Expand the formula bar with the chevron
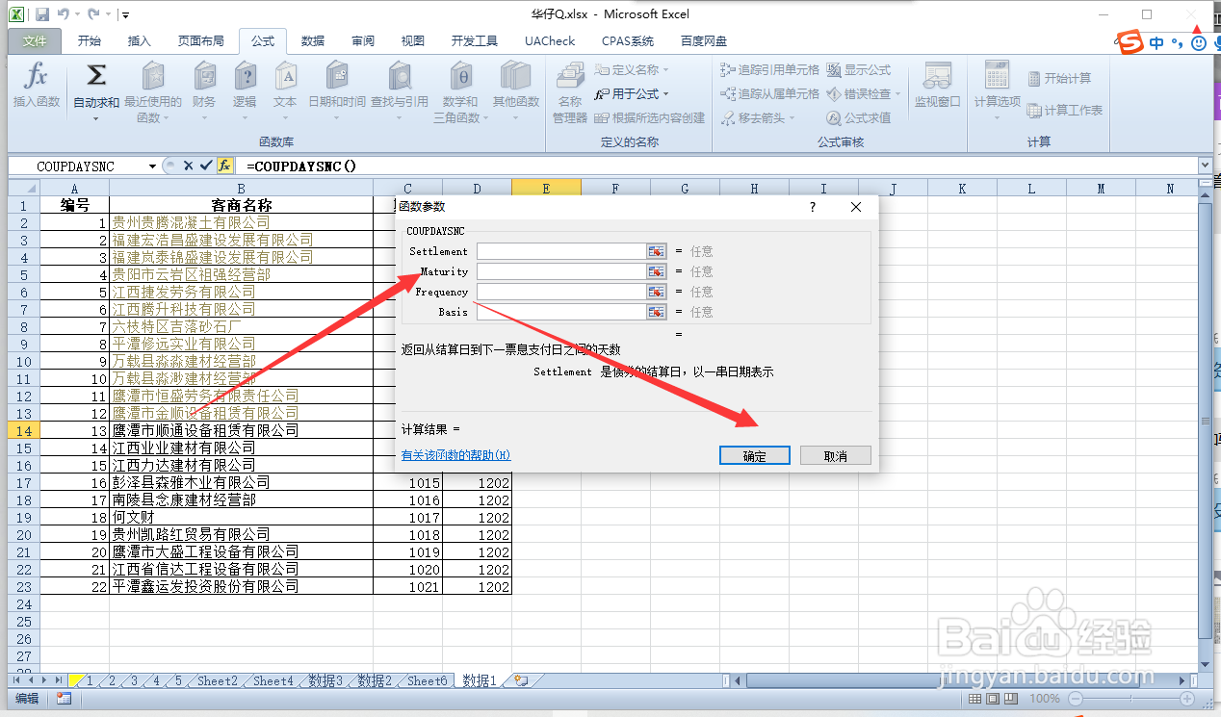 point(1205,166)
